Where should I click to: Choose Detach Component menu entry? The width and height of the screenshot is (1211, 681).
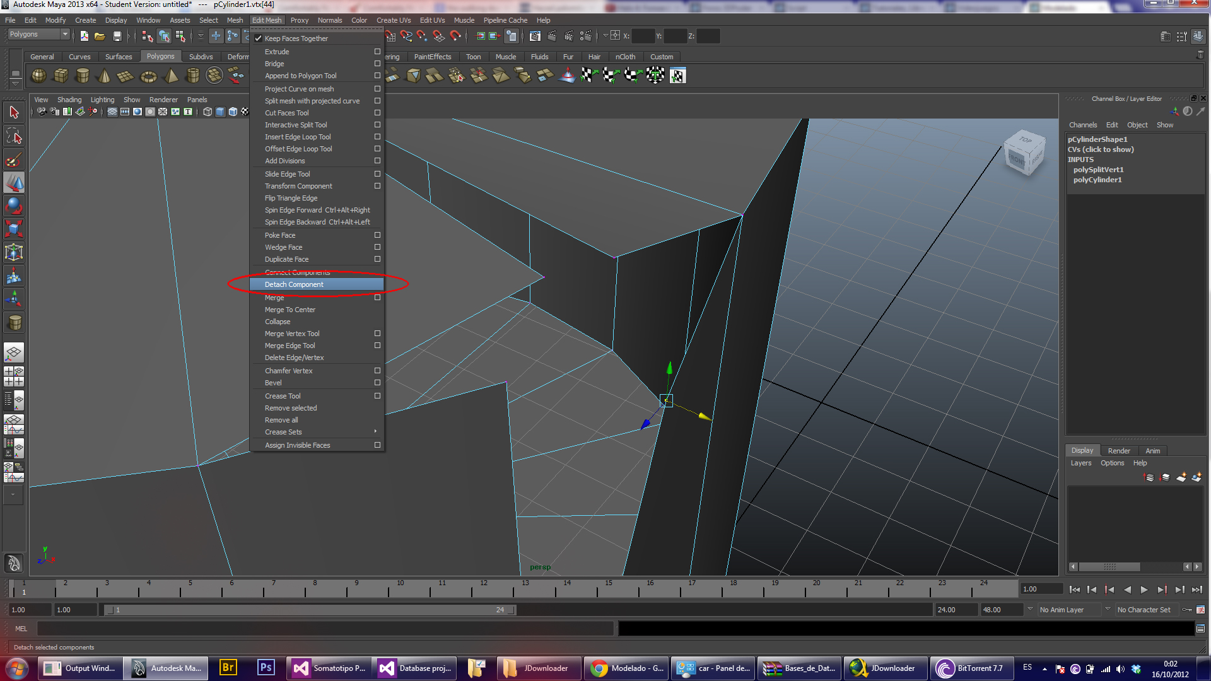coord(294,284)
